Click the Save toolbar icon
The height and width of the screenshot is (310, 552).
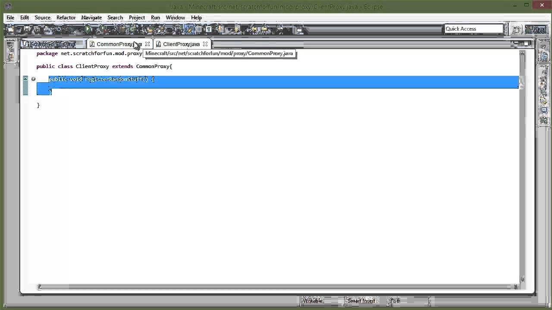click(x=27, y=29)
